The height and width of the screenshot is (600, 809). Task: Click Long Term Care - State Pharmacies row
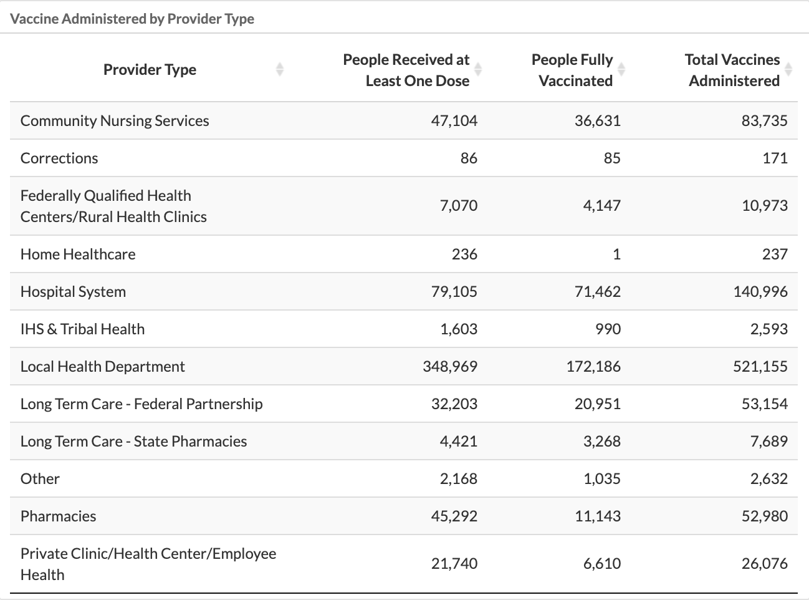click(x=133, y=441)
